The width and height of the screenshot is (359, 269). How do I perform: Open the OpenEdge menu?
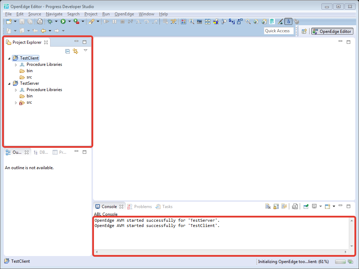click(x=124, y=14)
